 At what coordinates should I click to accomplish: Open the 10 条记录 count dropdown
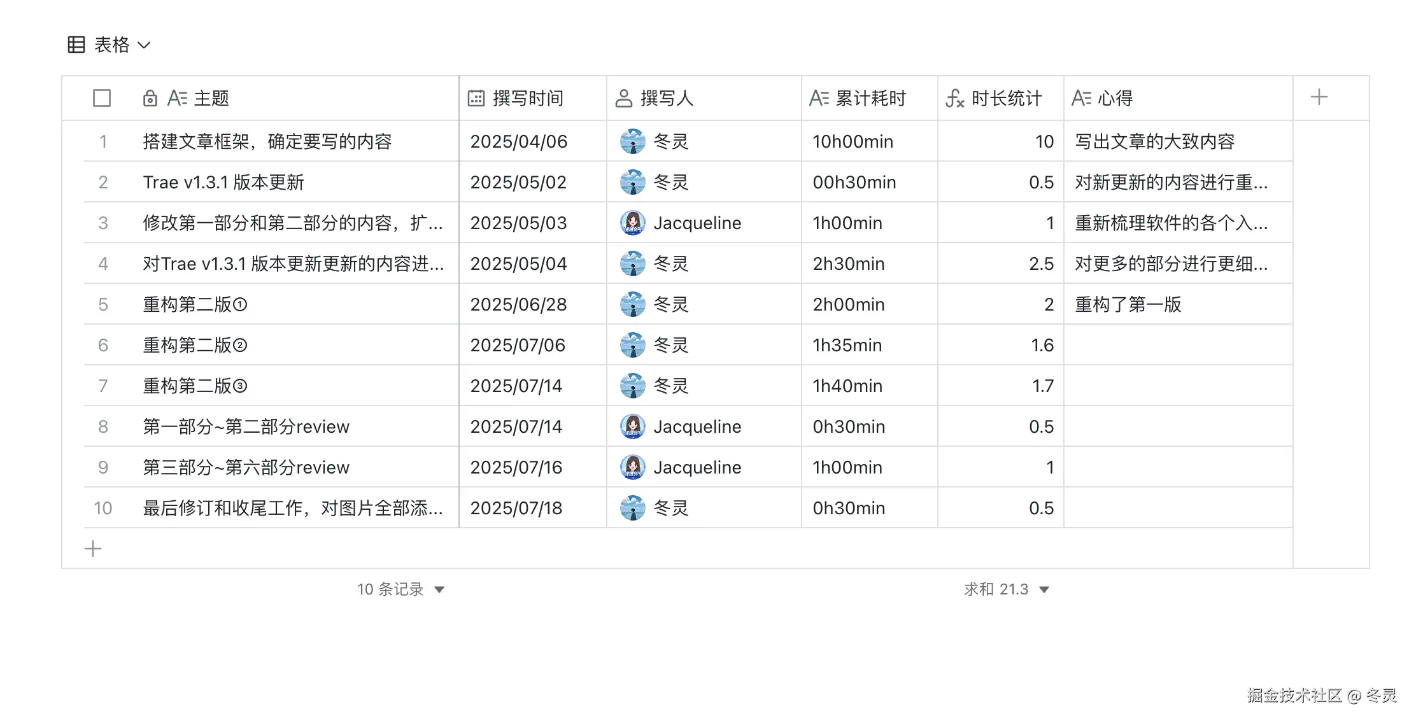click(x=439, y=589)
